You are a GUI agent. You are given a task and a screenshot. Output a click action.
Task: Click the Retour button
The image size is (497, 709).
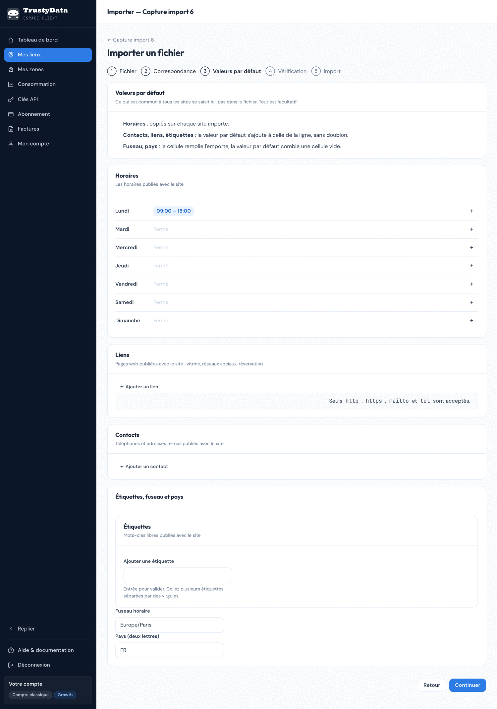[432, 685]
